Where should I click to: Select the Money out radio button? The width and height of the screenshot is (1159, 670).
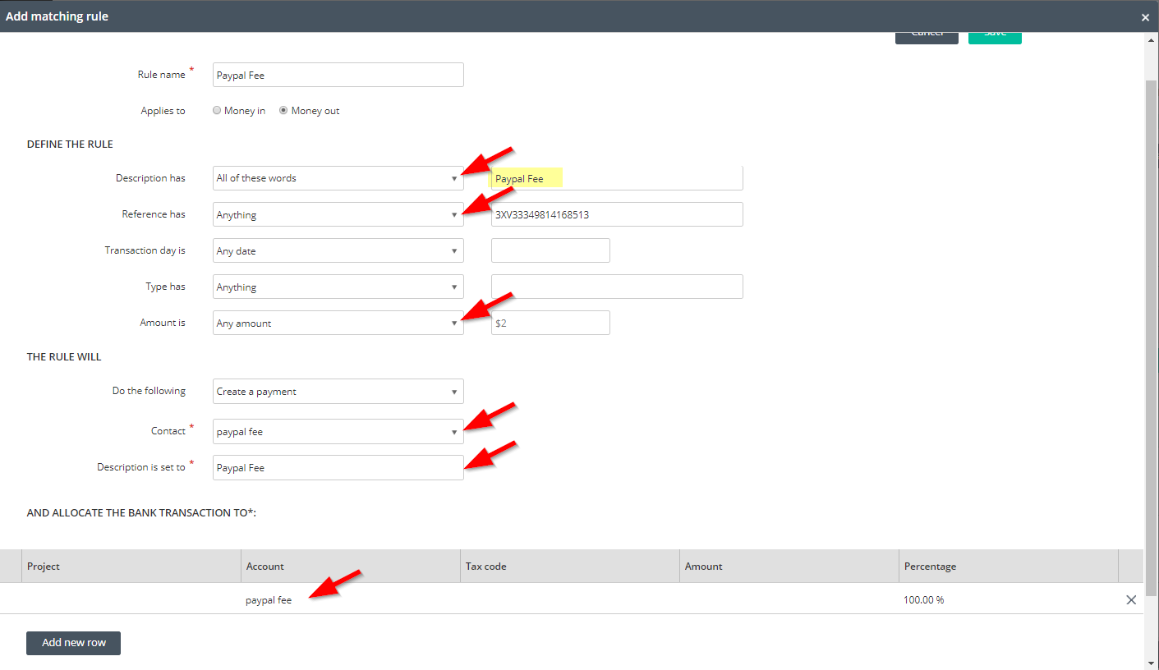coord(283,110)
